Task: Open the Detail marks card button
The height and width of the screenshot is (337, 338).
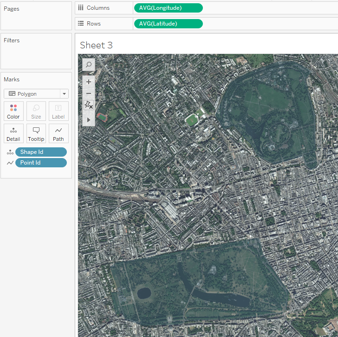Action: pos(13,133)
